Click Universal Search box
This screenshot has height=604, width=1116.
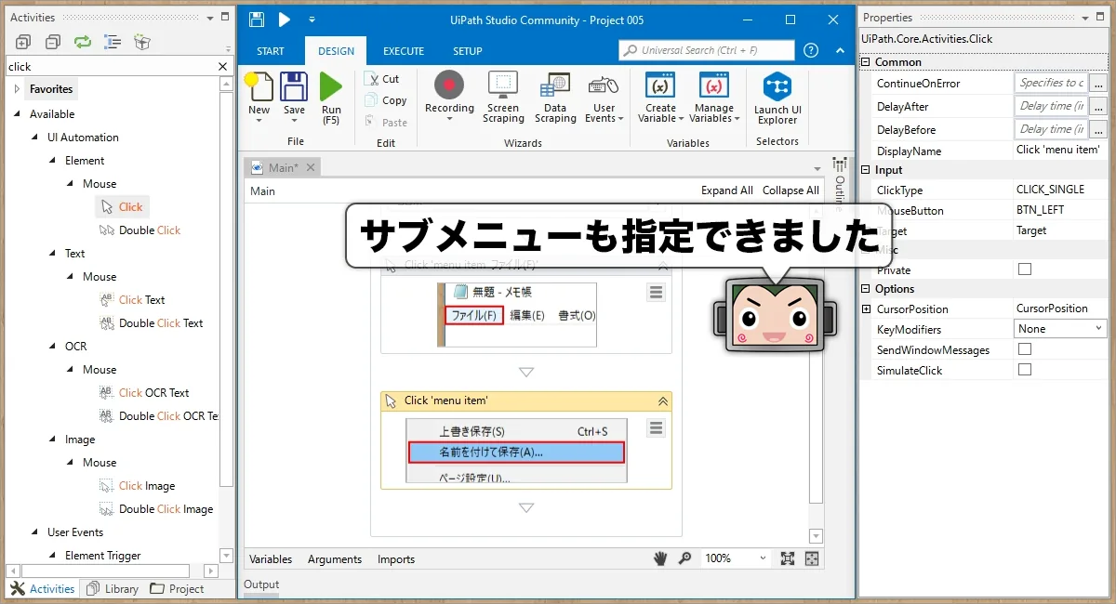coord(706,50)
